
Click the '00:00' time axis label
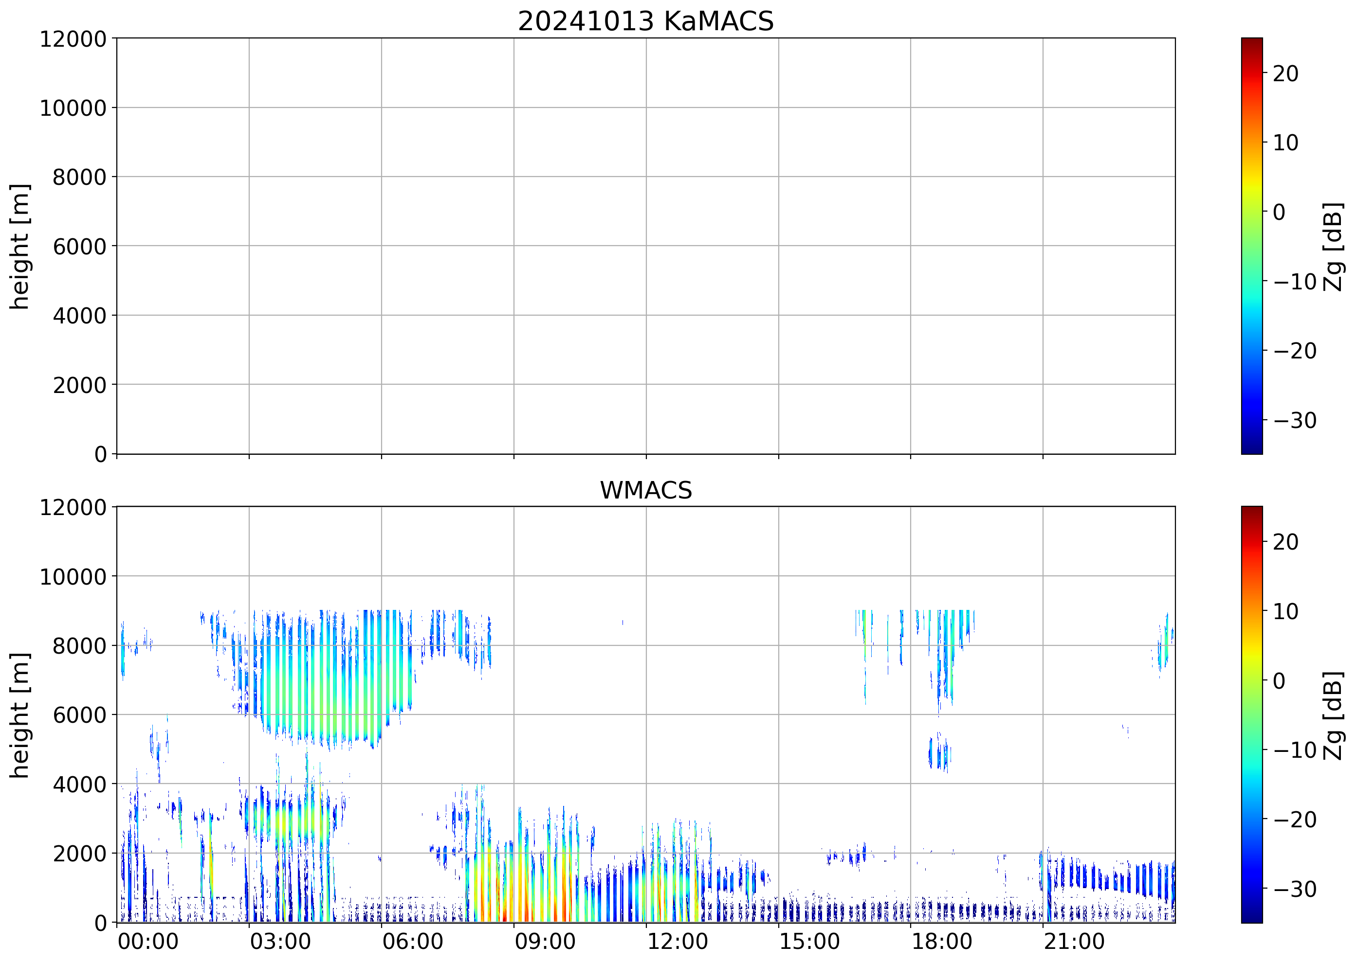click(148, 942)
